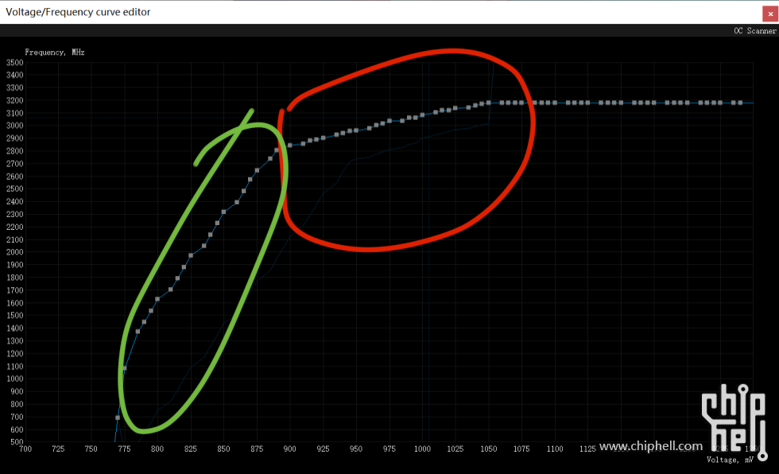Select the curve point at 850 mV
This screenshot has width=779, height=474.
click(x=224, y=212)
